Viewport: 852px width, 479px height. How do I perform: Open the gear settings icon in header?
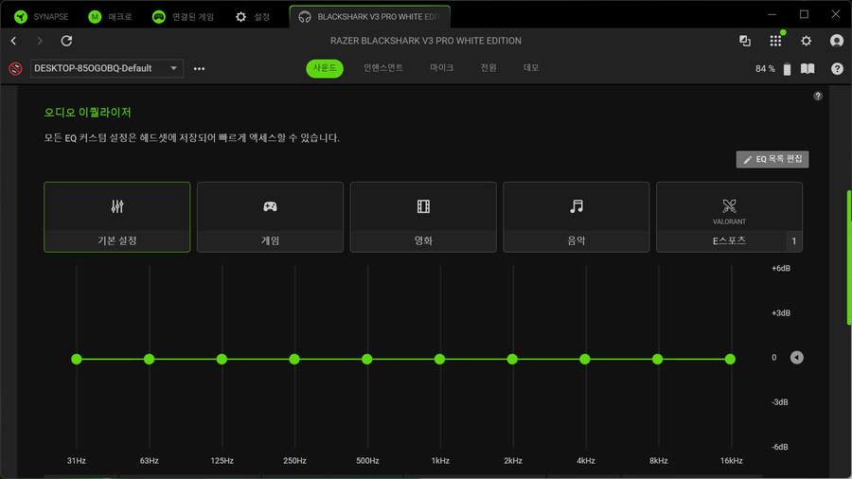[807, 41]
